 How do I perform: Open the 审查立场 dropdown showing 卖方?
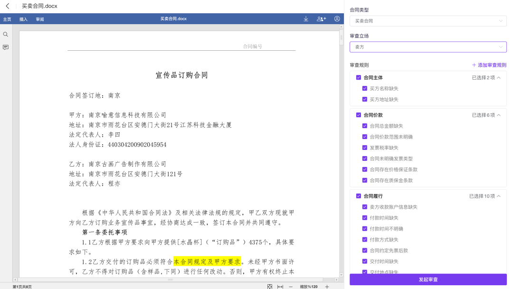pyautogui.click(x=427, y=47)
